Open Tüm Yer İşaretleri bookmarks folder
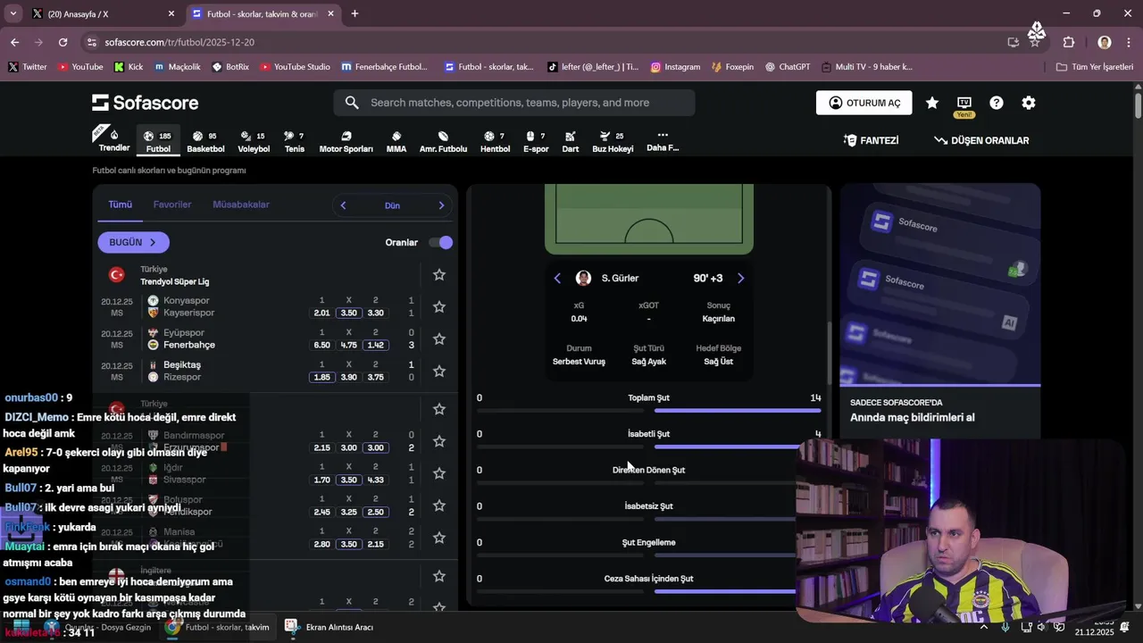This screenshot has width=1143, height=643. pyautogui.click(x=1095, y=67)
